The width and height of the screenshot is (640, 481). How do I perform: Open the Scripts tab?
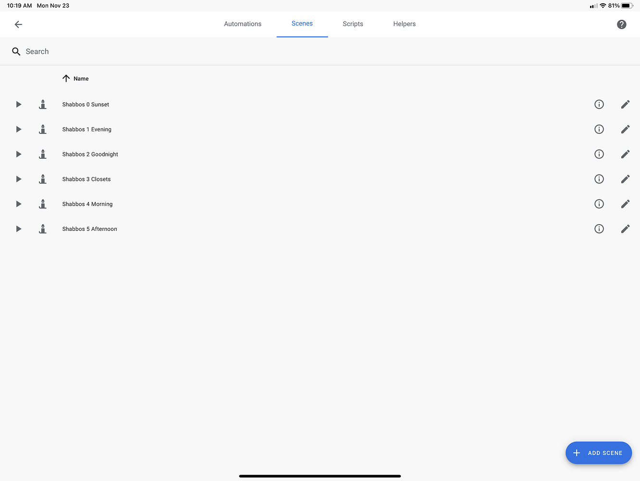353,24
